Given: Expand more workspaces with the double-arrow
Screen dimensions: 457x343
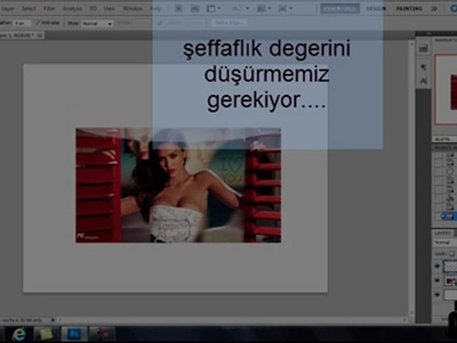Looking at the screenshot, I should [x=434, y=9].
